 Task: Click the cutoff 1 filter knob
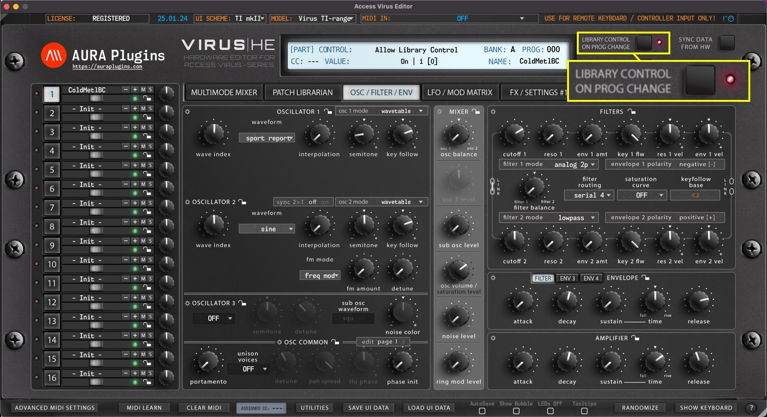[514, 134]
